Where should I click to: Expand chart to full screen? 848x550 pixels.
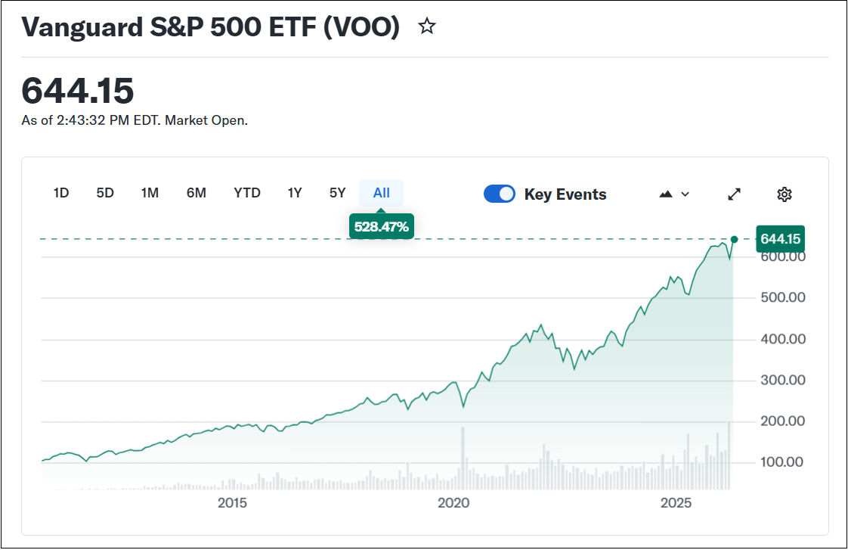[x=734, y=194]
